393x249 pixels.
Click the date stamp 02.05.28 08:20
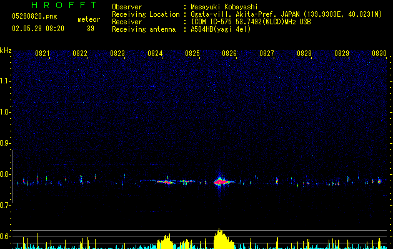coord(38,29)
